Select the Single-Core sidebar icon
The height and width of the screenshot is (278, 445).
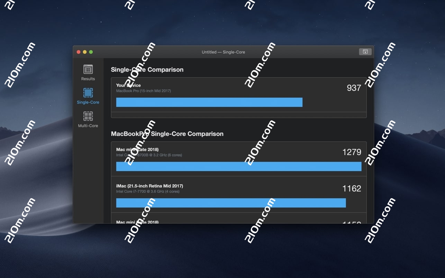pos(88,93)
